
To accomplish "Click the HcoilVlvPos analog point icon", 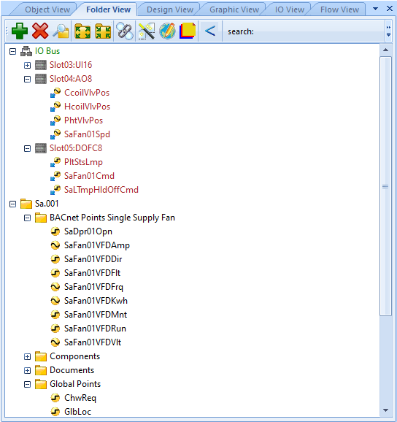I will tap(55, 107).
